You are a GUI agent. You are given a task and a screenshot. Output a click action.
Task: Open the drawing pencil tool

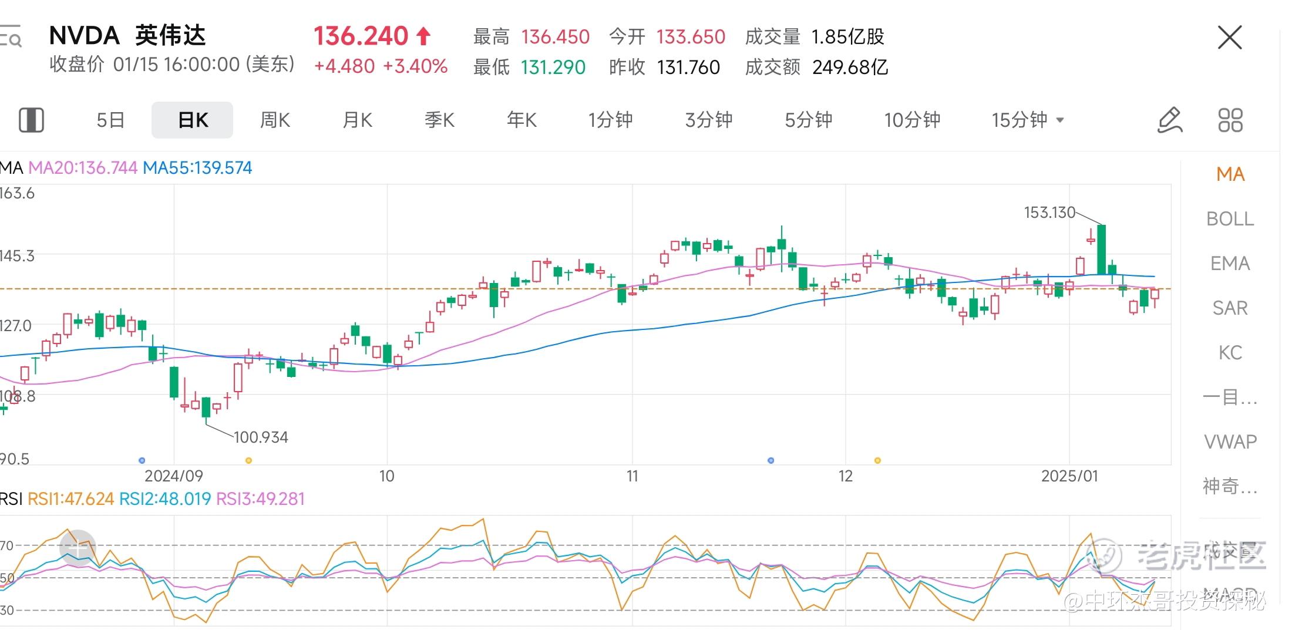(1169, 120)
